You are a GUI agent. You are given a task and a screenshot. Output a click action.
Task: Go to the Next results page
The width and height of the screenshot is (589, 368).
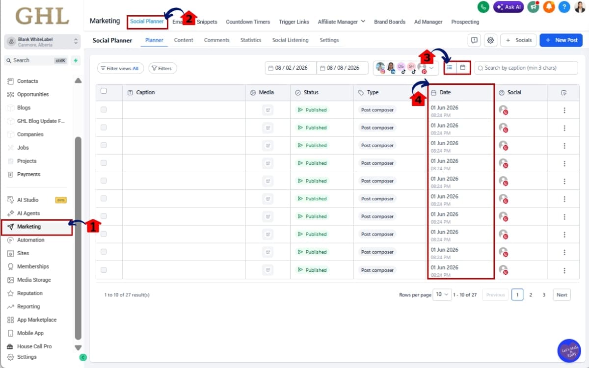tap(562, 295)
